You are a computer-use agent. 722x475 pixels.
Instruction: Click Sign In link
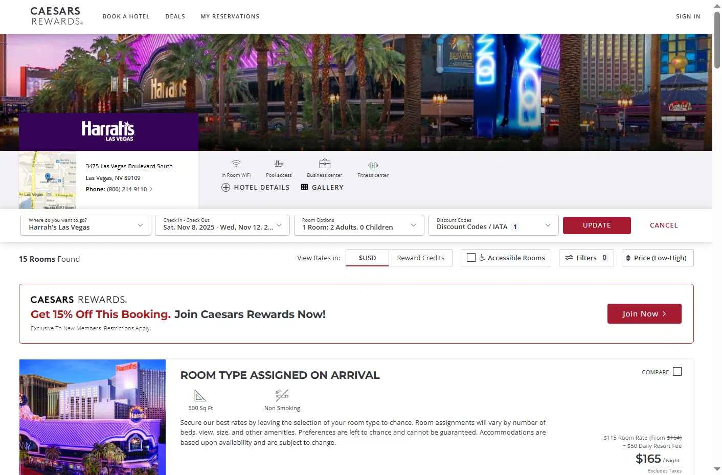click(688, 16)
